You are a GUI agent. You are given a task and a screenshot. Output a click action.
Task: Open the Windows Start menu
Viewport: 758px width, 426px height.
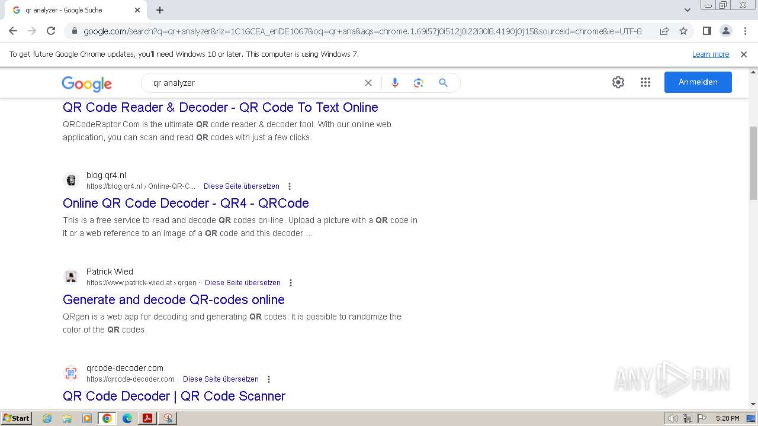(x=16, y=418)
